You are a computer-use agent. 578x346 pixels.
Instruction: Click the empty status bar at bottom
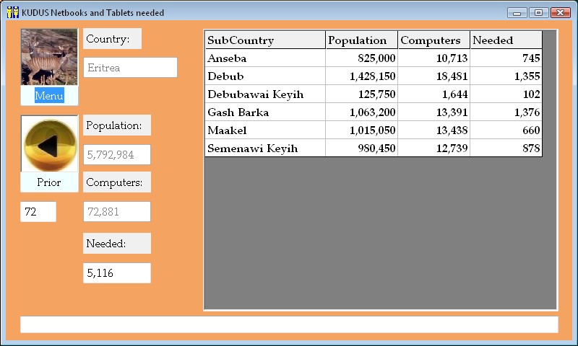[x=289, y=324]
